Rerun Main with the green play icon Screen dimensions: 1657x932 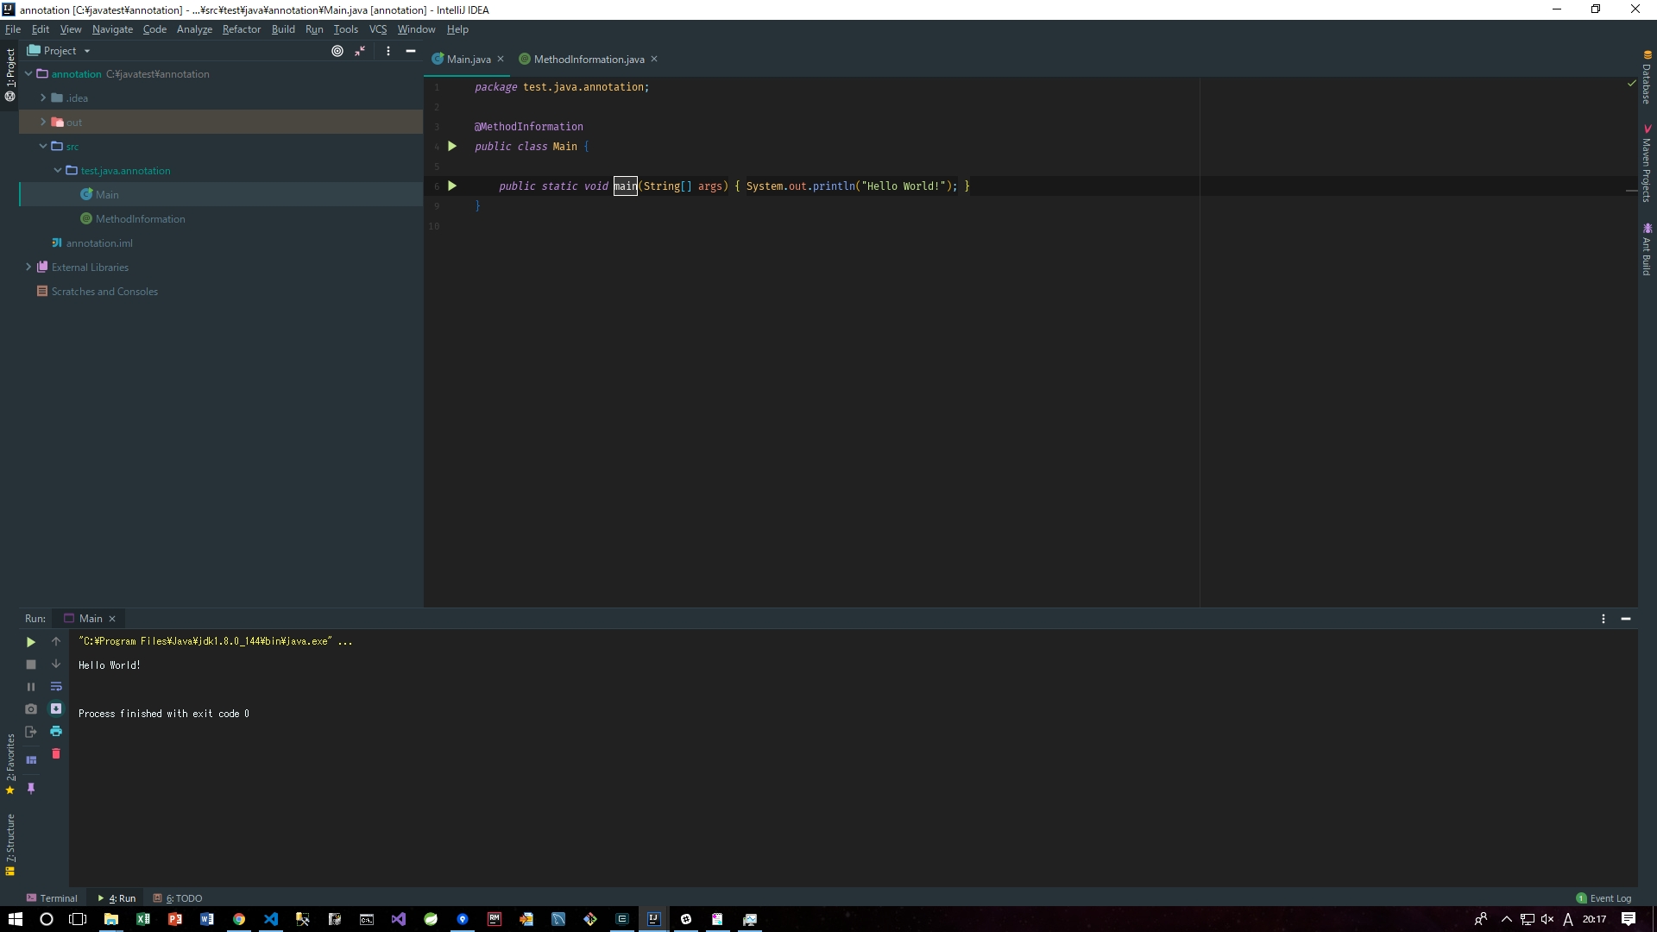click(x=30, y=642)
